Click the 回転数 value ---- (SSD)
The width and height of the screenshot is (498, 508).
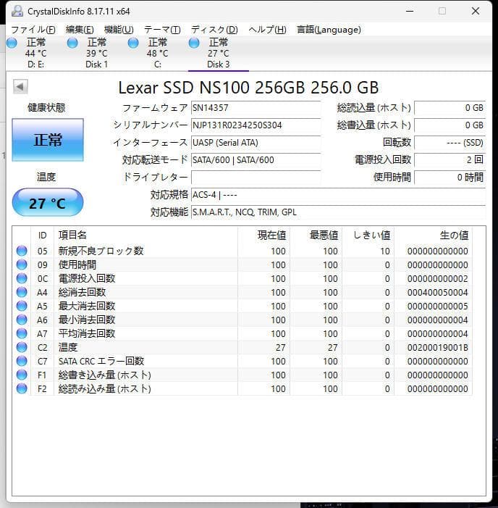point(450,143)
